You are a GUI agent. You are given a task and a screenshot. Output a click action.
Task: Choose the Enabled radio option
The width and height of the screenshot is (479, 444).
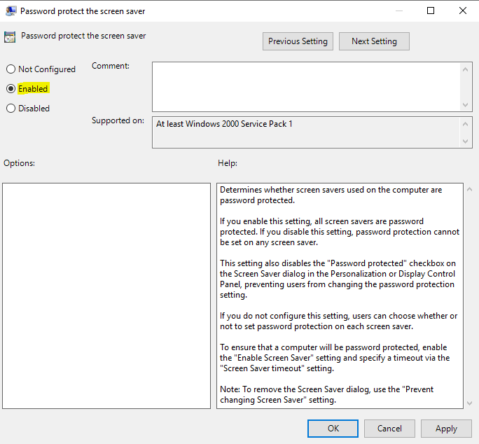pos(11,89)
